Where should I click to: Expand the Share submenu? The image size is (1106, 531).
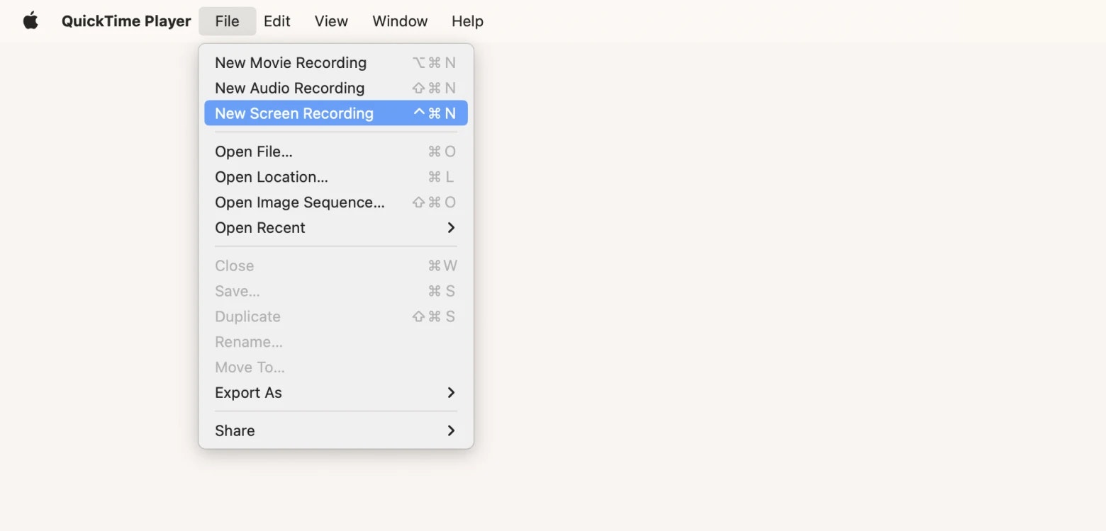336,430
